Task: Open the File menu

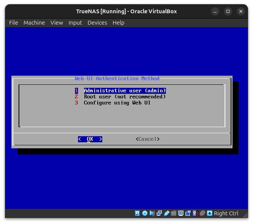Action: (x=14, y=23)
